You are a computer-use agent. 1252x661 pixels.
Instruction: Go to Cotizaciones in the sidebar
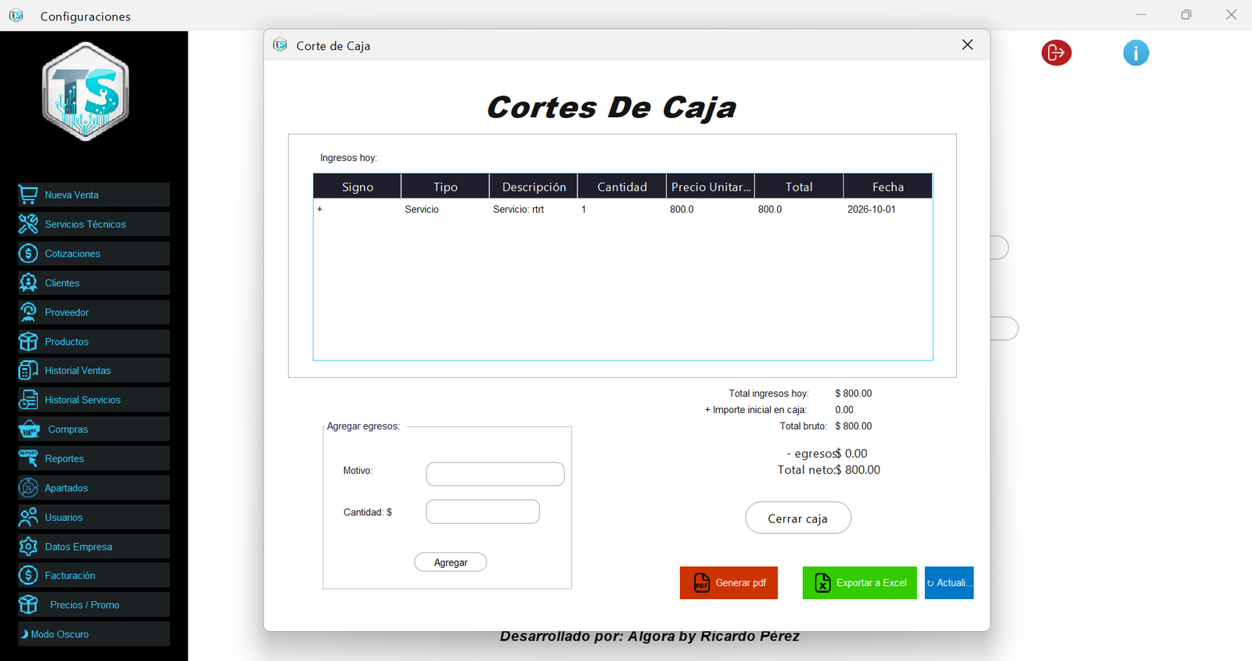(94, 253)
